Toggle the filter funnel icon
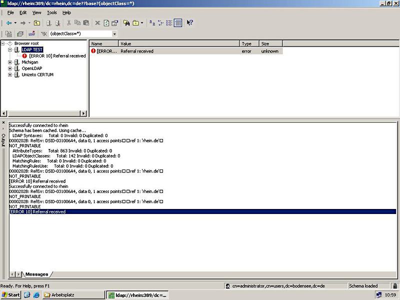The width and height of the screenshot is (400, 300). [x=44, y=34]
